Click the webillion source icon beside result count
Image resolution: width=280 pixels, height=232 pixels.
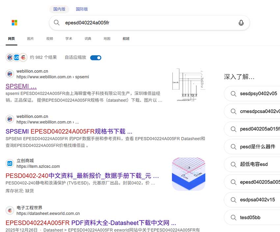coord(10,58)
